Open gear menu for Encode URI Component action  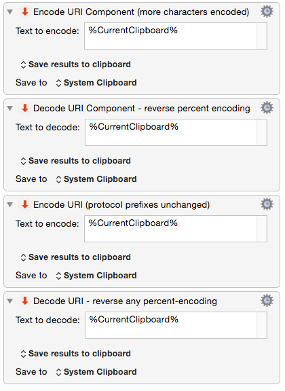coord(267,12)
